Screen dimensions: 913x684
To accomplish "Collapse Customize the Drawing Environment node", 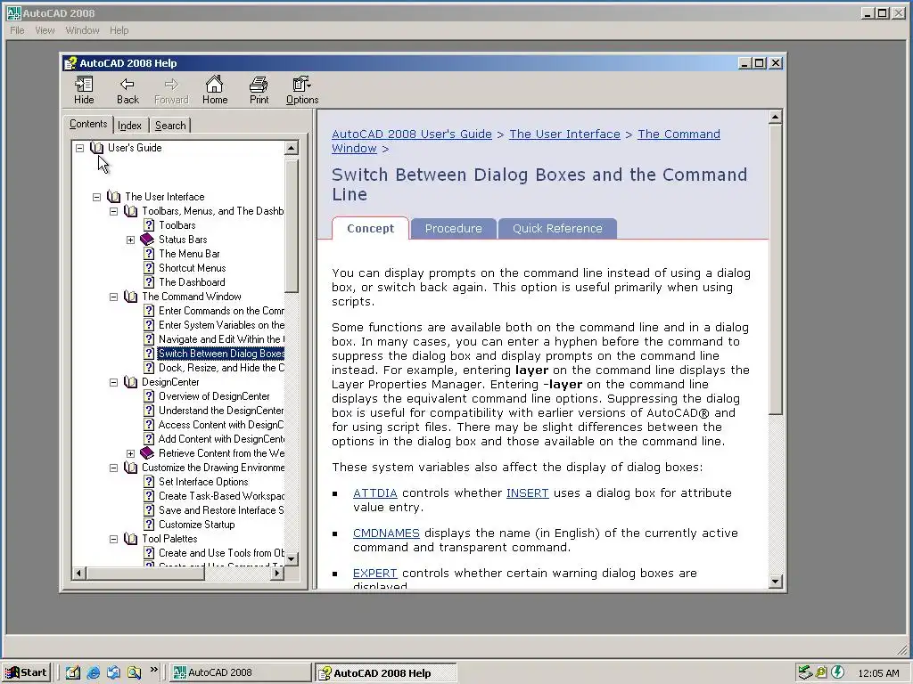I will 113,468.
